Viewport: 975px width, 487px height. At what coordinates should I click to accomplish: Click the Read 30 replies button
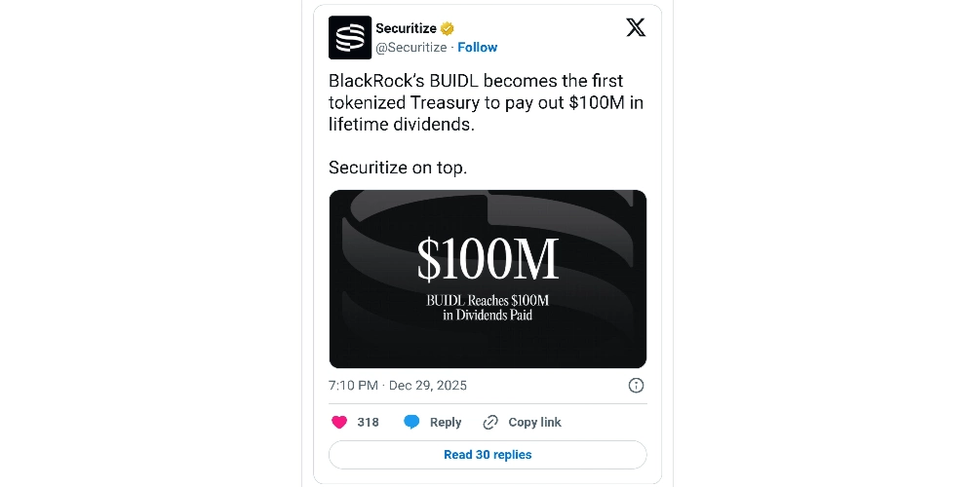tap(487, 455)
